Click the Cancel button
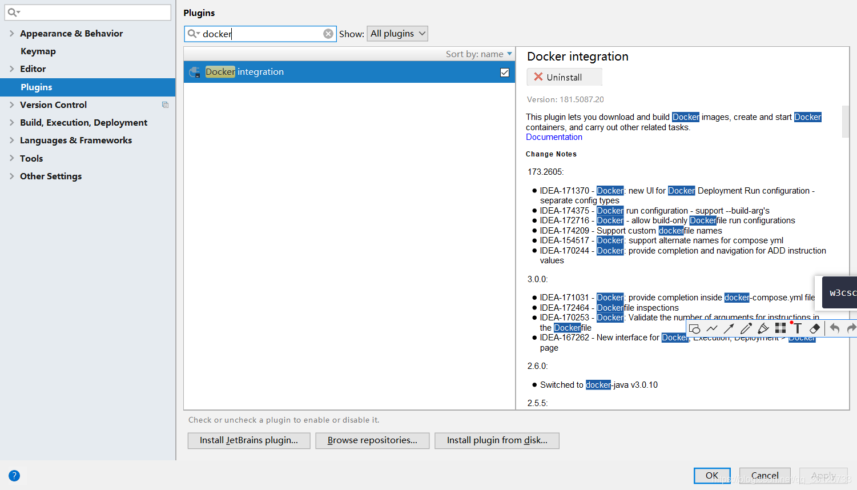 (765, 476)
